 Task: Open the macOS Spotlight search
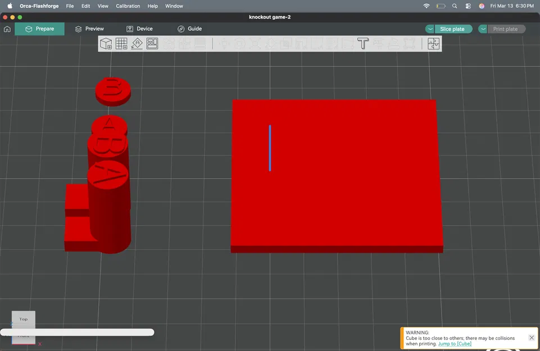455,6
